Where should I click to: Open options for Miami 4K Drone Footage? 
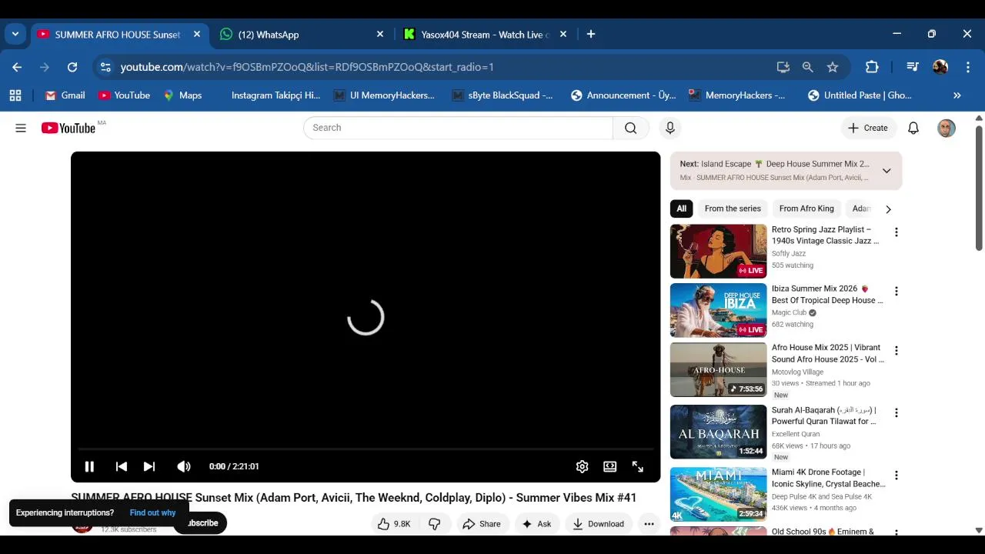tap(896, 476)
